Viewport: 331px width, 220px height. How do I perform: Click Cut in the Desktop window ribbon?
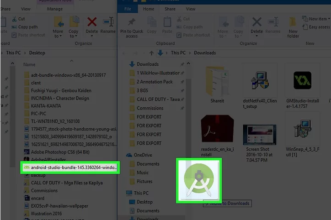pyautogui.click(x=18, y=19)
